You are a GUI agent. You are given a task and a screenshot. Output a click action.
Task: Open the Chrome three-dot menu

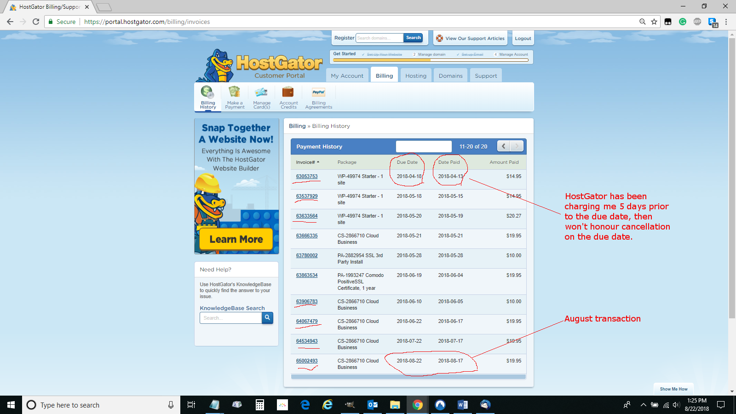[x=726, y=22]
